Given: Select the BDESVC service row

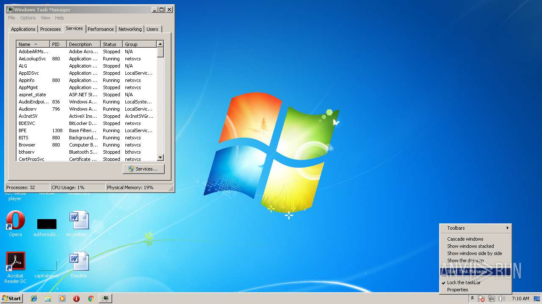Looking at the screenshot, I should (86, 123).
